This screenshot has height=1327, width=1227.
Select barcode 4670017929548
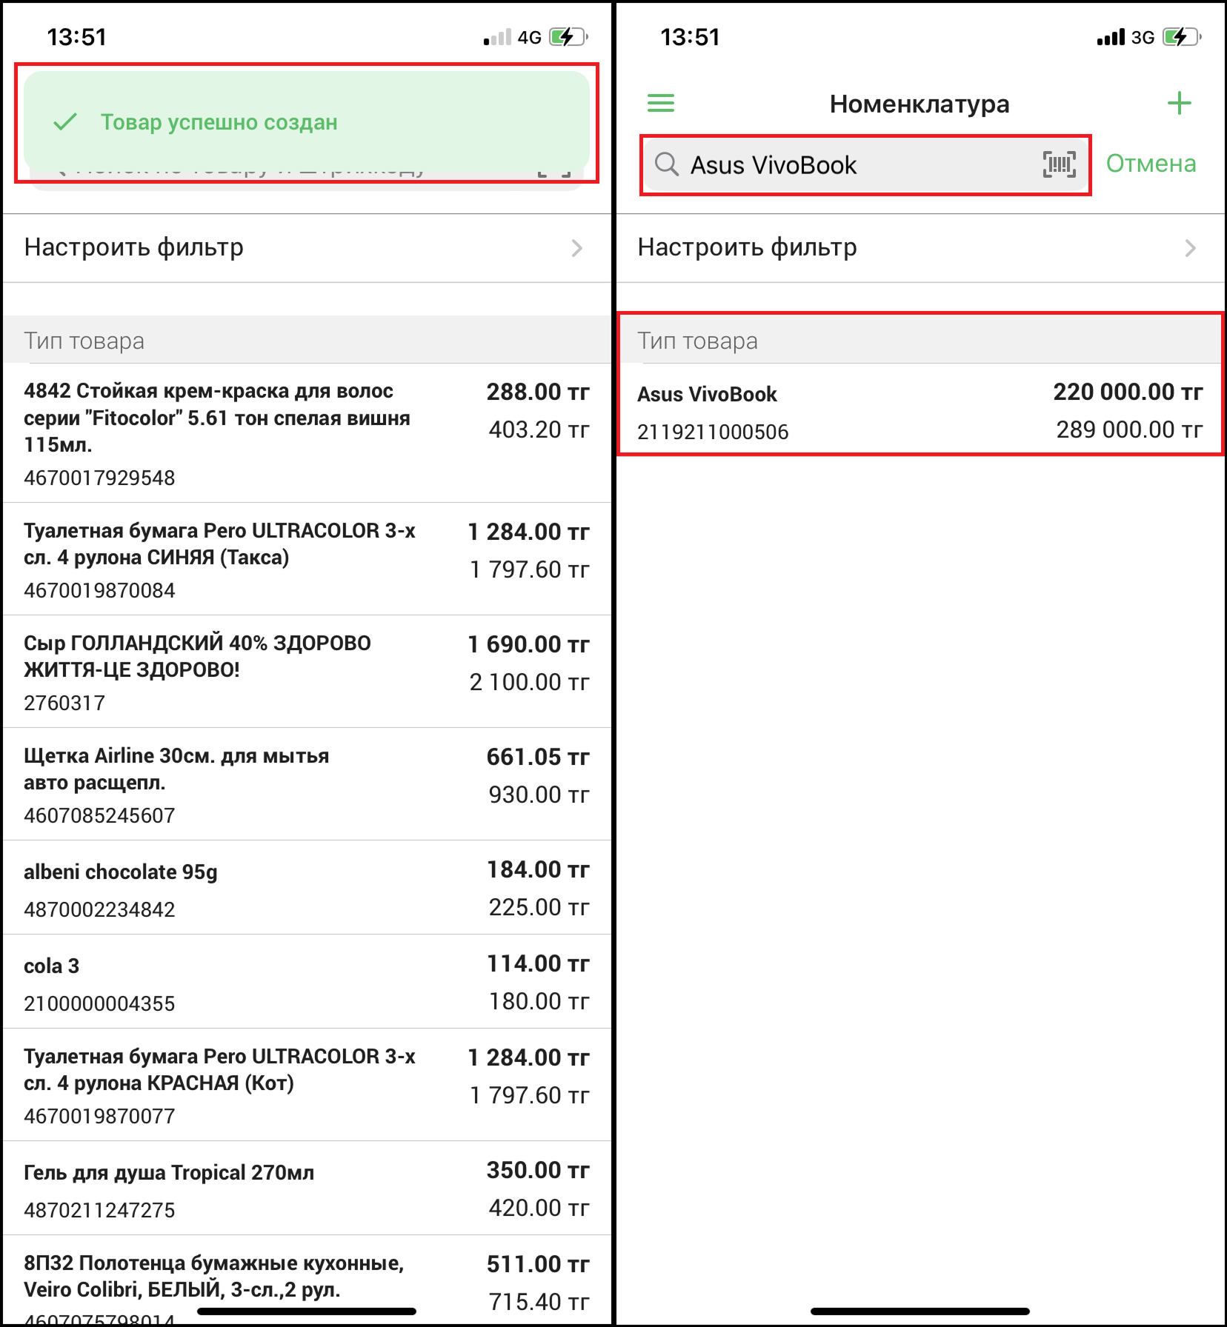click(x=99, y=478)
